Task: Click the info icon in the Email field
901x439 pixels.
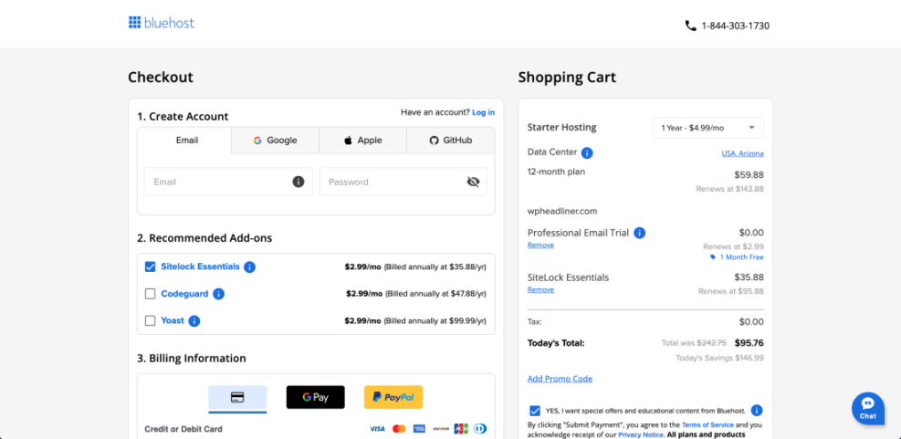Action: coord(299,182)
